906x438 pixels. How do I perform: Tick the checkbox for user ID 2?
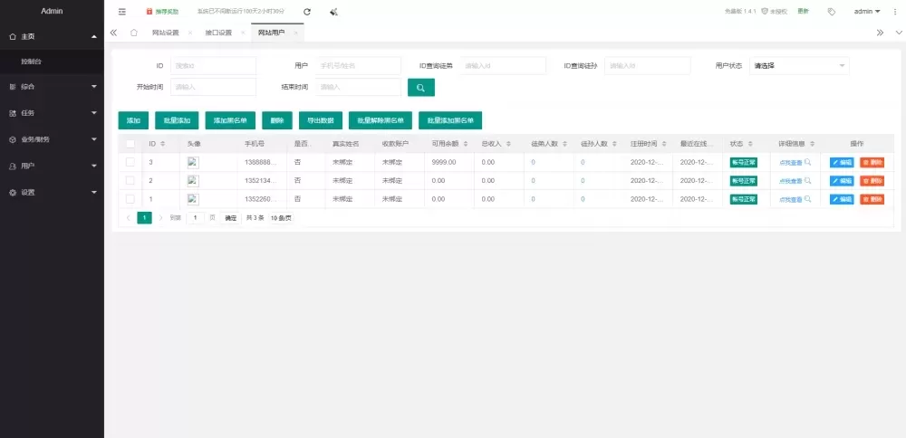coord(130,181)
